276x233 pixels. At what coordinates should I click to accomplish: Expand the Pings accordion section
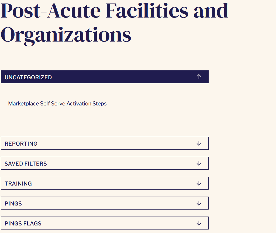pos(105,203)
